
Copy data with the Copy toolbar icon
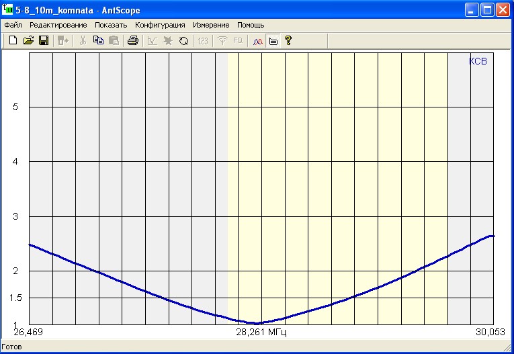(x=98, y=41)
